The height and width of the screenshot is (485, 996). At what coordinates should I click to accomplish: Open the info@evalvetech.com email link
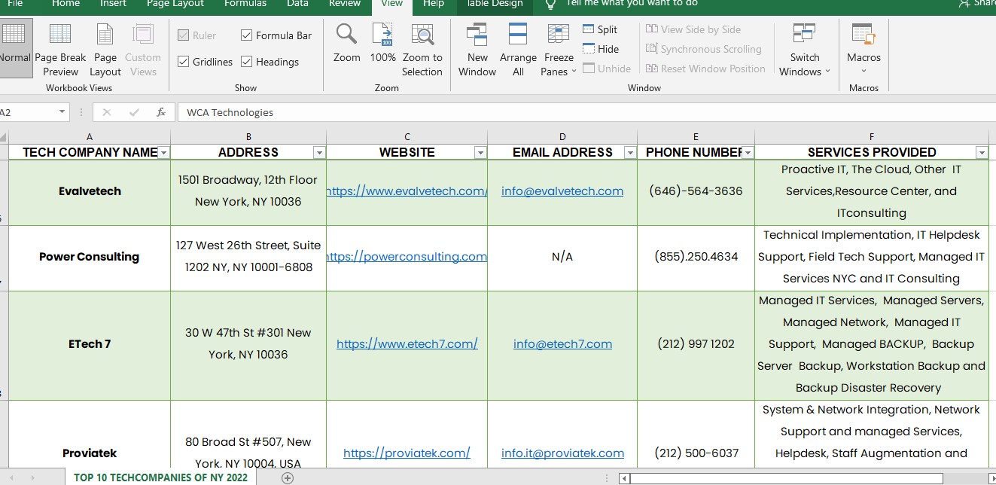pyautogui.click(x=562, y=191)
